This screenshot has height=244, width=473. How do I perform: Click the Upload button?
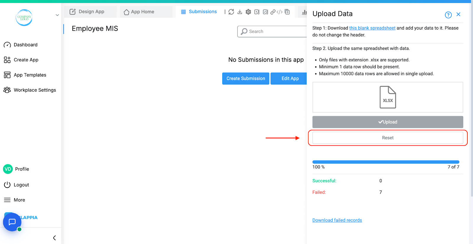click(388, 122)
